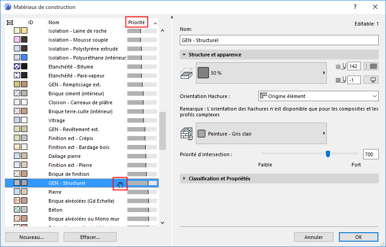Screen dimensions: 386x247
Task: Click the background pen number field -1
Action: [354, 80]
